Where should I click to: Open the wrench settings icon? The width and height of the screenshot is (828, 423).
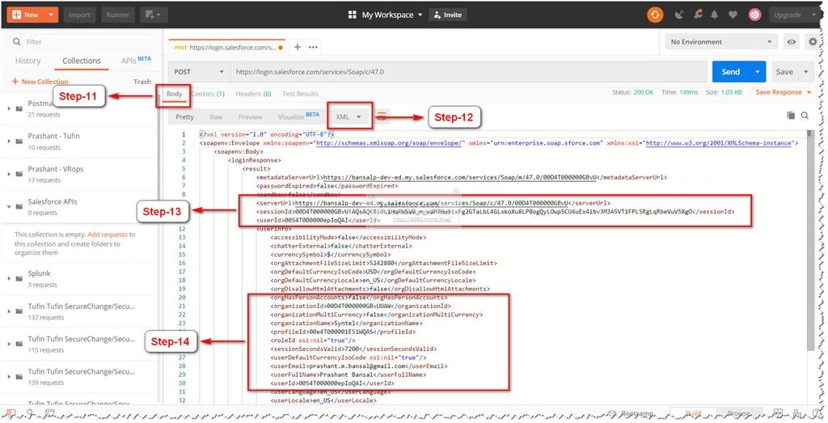698,15
